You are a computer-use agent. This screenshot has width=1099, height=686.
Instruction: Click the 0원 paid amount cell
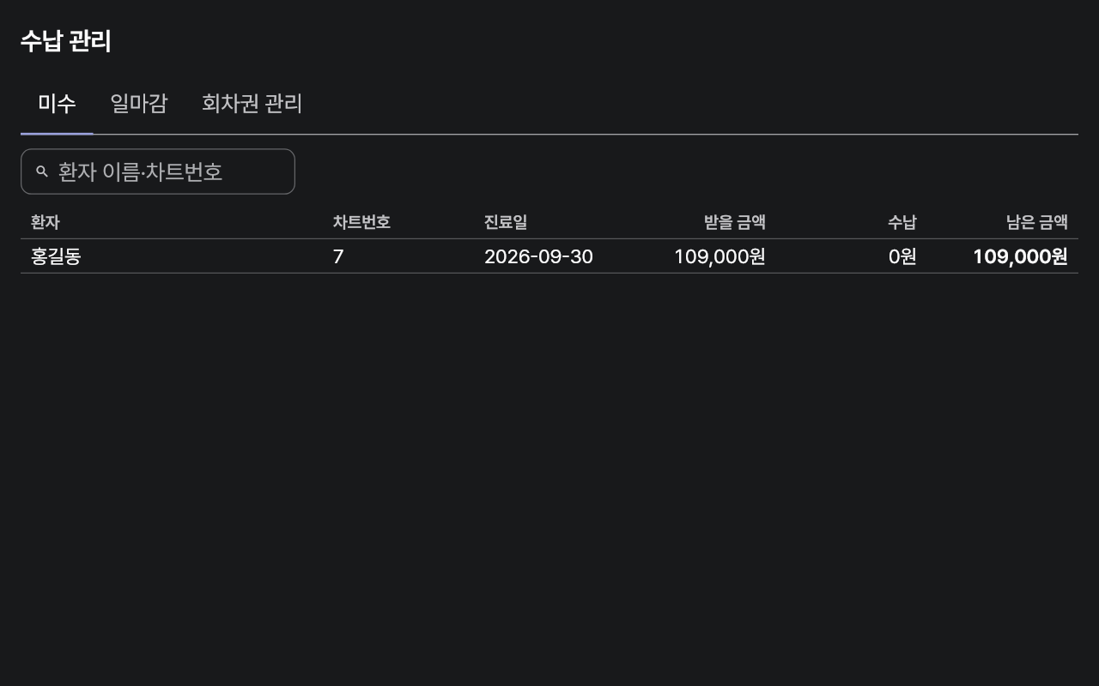(x=902, y=256)
